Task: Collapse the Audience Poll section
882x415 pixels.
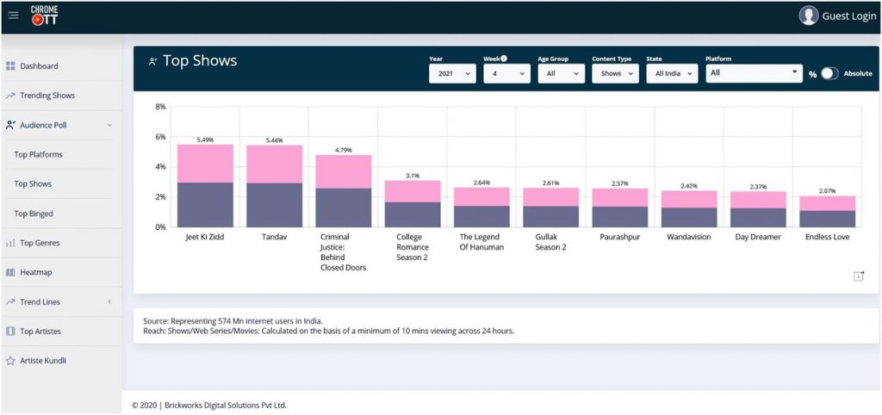Action: point(109,126)
